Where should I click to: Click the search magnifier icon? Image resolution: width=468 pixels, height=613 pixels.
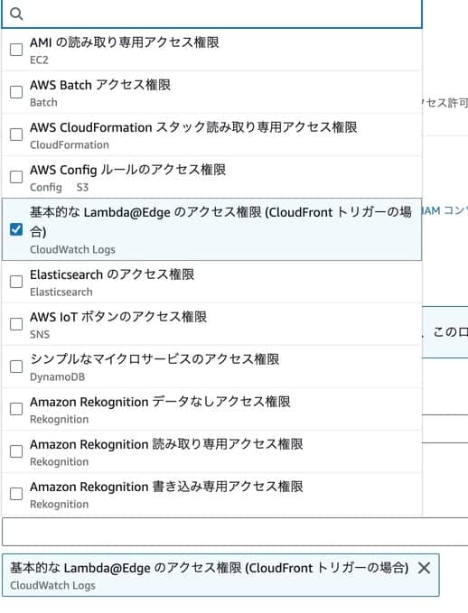pyautogui.click(x=16, y=14)
